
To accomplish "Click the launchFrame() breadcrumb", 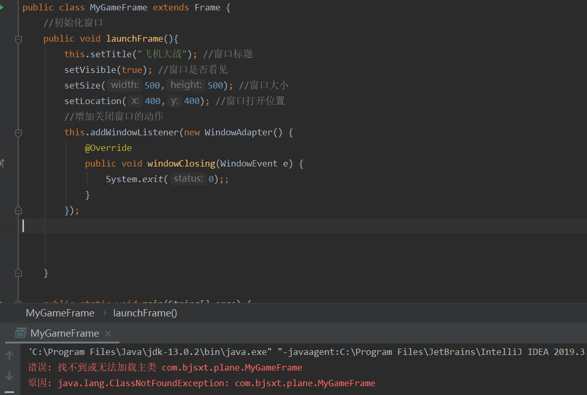I will pyautogui.click(x=145, y=313).
